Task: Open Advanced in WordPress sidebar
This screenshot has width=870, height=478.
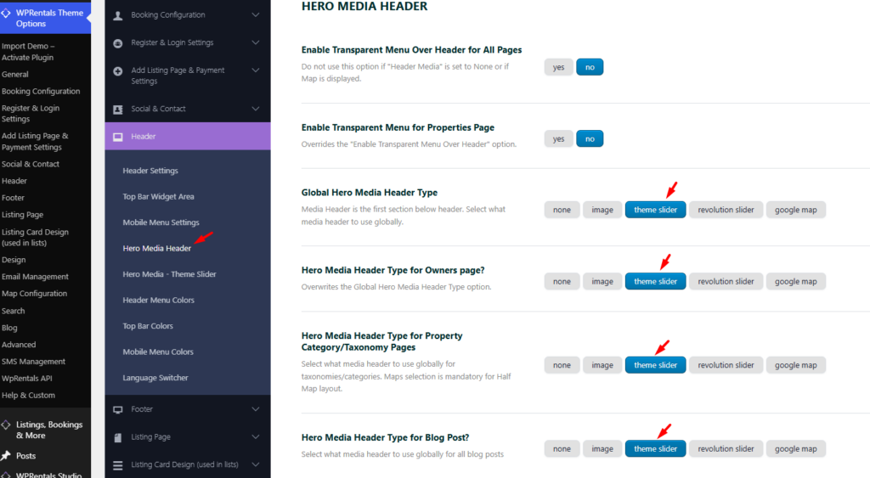Action: coord(19,345)
